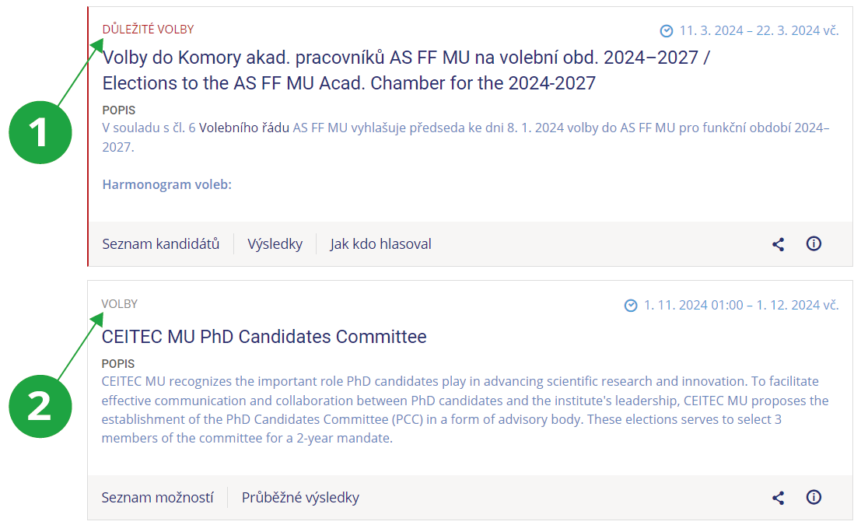
Task: Click the VOLBY label of second card
Action: coord(119,304)
